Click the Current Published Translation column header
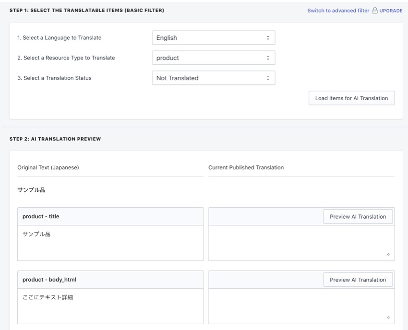This screenshot has width=408, height=330. pyautogui.click(x=246, y=168)
